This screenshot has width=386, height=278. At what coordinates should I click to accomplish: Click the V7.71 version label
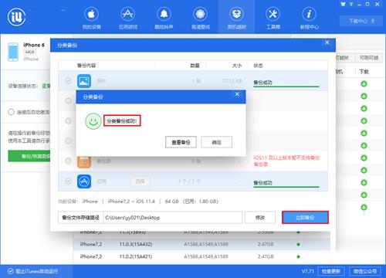(308, 271)
